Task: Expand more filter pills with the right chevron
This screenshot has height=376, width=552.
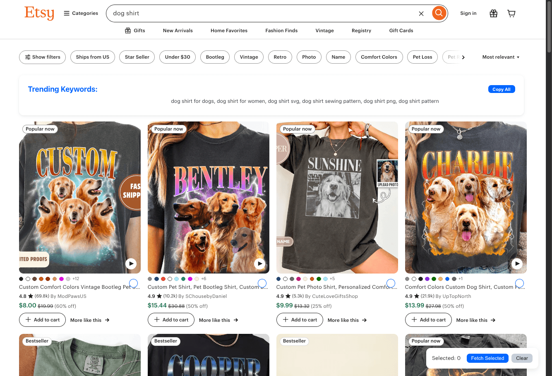Action: pyautogui.click(x=463, y=57)
